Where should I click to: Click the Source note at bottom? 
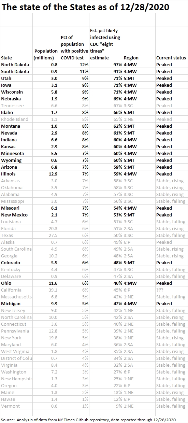click(88, 420)
